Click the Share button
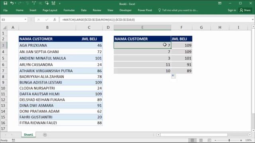255x143 pixels. 245,10
